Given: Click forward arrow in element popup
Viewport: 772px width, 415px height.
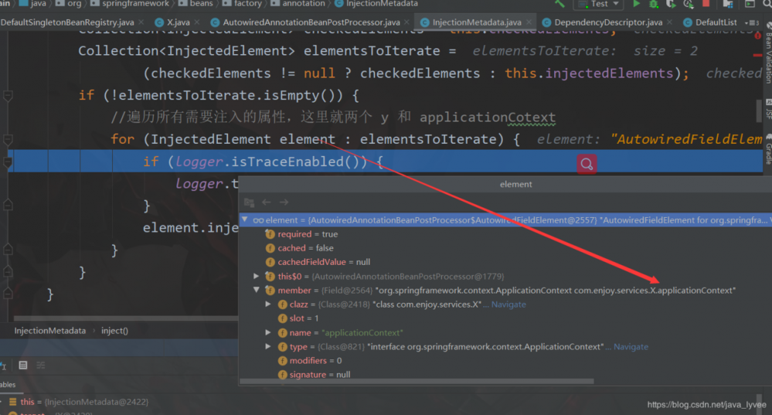Looking at the screenshot, I should click(x=284, y=202).
